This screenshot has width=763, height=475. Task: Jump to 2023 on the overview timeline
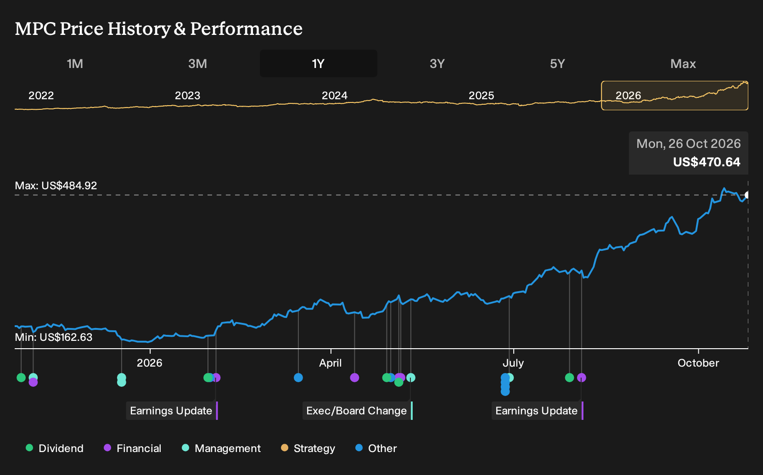188,96
